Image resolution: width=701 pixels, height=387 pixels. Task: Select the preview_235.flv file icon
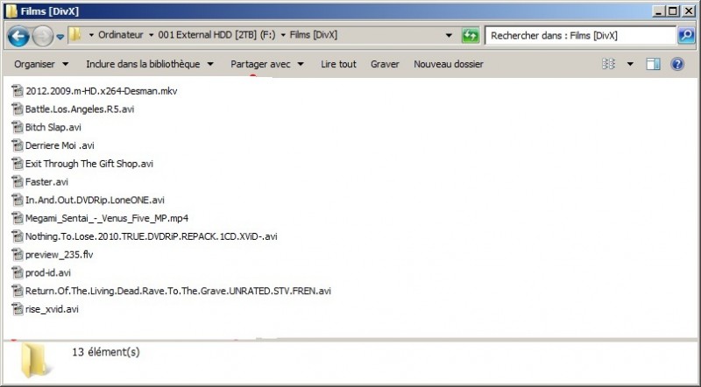[18, 254]
